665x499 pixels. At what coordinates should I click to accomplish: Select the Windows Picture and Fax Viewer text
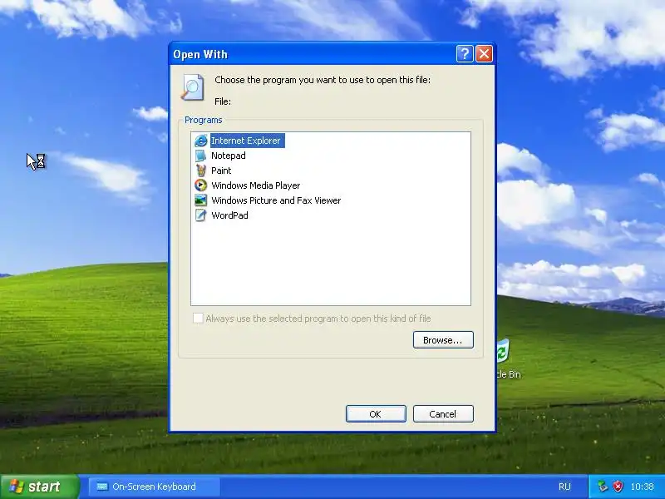point(276,200)
